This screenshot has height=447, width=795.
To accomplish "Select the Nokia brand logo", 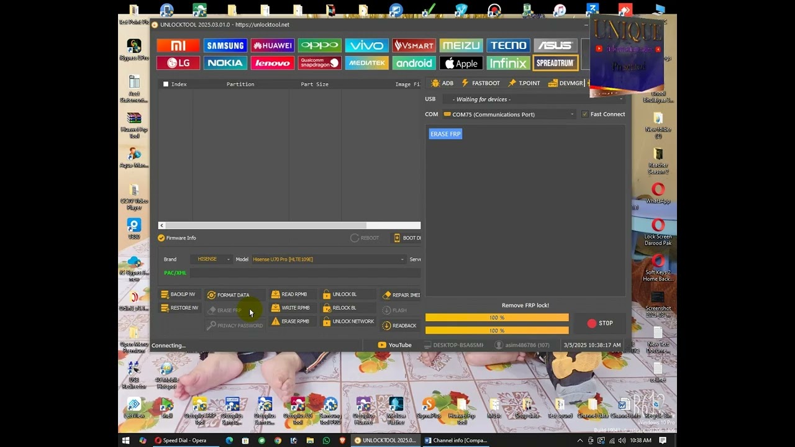I will point(225,63).
